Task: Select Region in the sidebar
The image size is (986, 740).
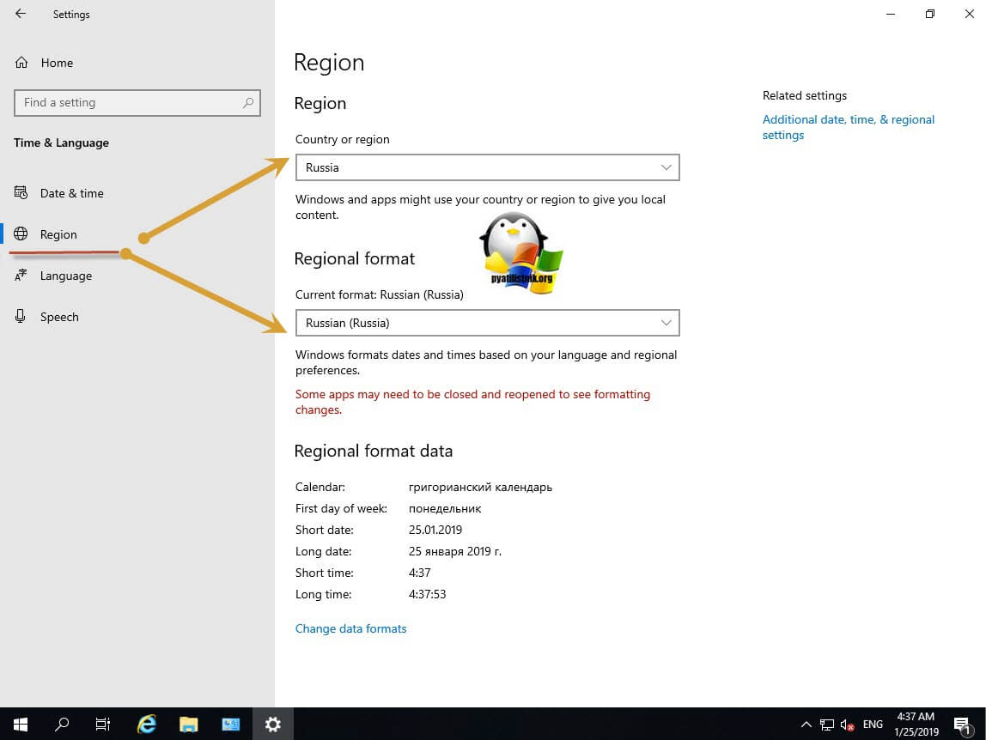Action: pyautogui.click(x=58, y=234)
